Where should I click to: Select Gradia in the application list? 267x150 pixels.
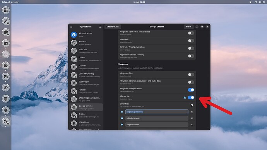click(86, 115)
